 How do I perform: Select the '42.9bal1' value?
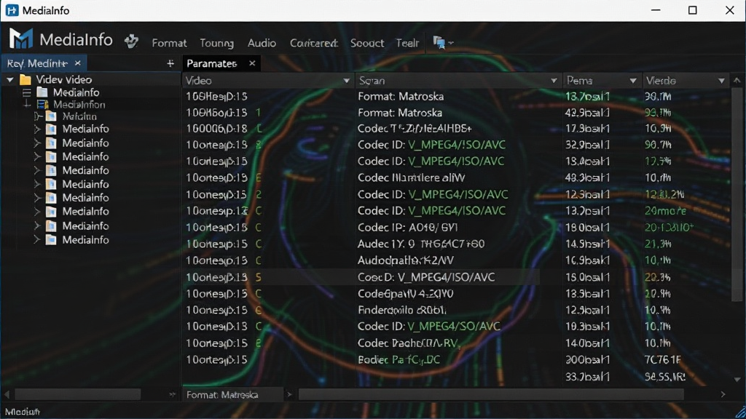pyautogui.click(x=587, y=113)
